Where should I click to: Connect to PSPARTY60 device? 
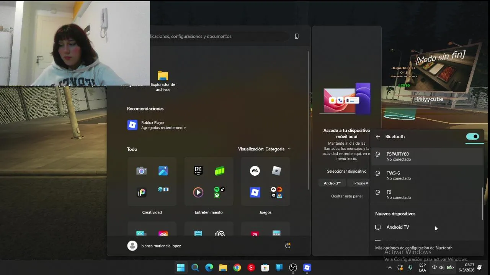426,157
